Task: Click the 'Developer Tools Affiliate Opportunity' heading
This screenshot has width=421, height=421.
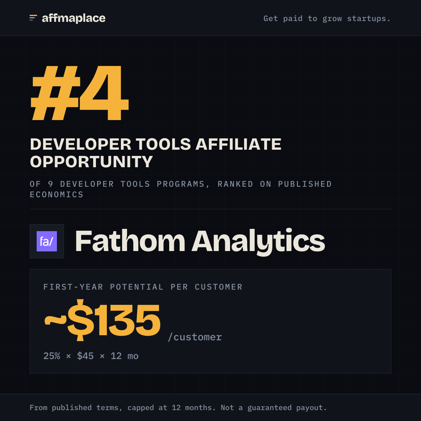Action: [156, 153]
